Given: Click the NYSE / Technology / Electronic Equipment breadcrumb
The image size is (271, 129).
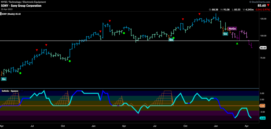Looking at the screenshot, I should click(24, 2).
